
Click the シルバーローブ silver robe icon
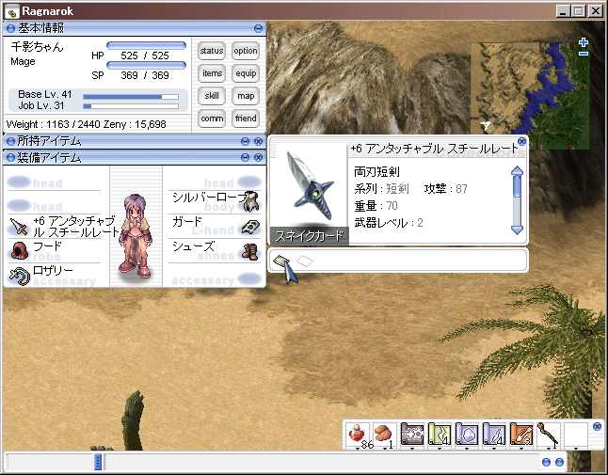(251, 201)
